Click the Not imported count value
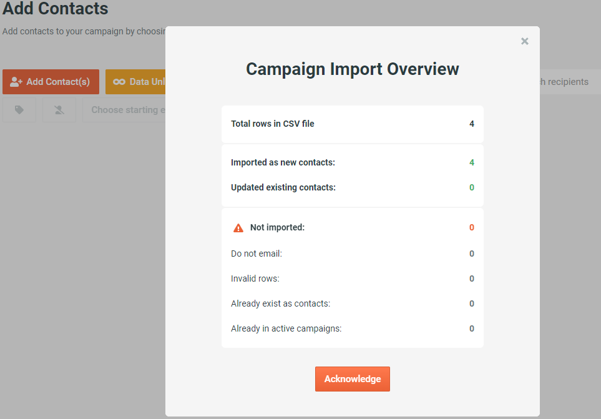 471,227
